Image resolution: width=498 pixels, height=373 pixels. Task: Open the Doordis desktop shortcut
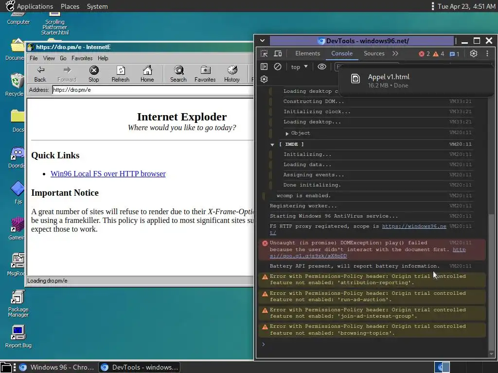tap(17, 158)
